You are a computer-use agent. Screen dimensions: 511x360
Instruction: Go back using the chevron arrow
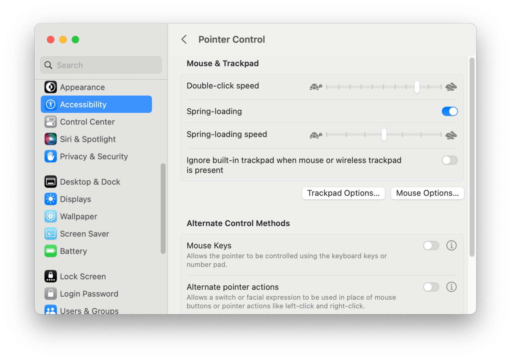coord(184,39)
